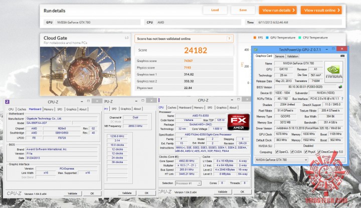Open the About tab in middle CPU-Z memory window
The height and width of the screenshot is (208, 361).
(137, 109)
